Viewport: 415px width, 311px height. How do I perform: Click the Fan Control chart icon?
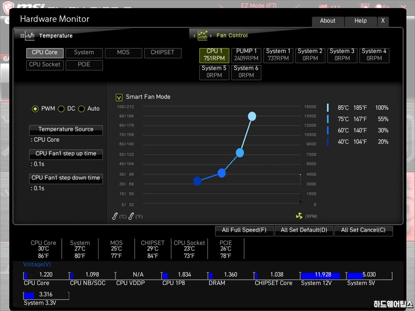pos(203,36)
